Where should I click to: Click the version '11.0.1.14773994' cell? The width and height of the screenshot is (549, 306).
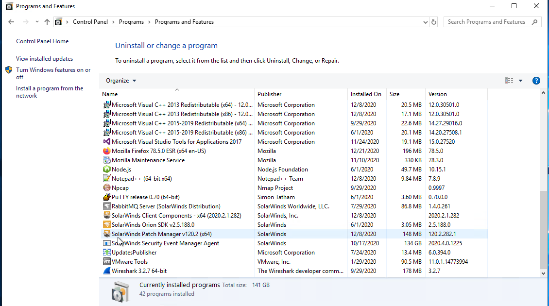448,261
